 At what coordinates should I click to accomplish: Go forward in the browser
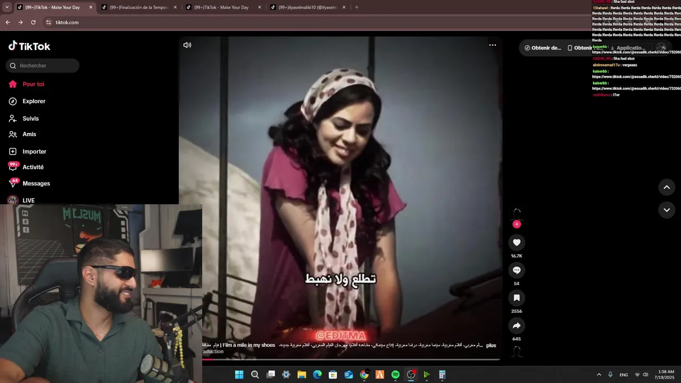tap(20, 22)
